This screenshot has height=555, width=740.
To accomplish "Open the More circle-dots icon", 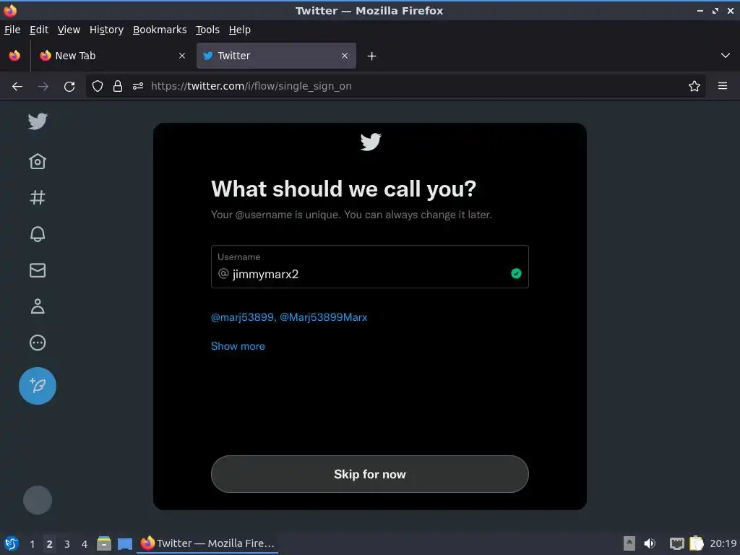I will tap(38, 343).
